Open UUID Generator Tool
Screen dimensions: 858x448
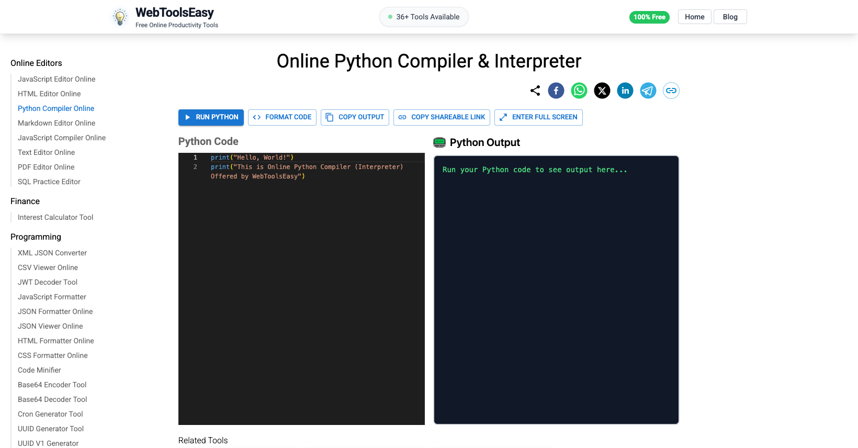[x=51, y=429]
